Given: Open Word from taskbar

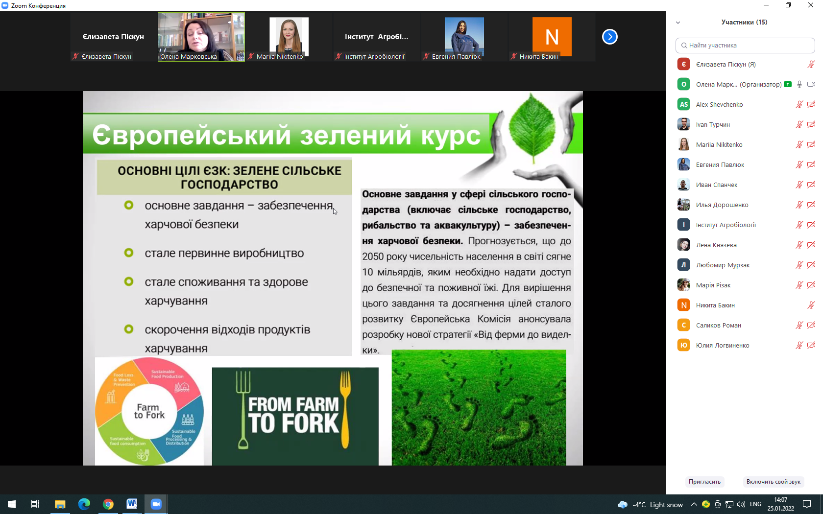Looking at the screenshot, I should point(132,504).
